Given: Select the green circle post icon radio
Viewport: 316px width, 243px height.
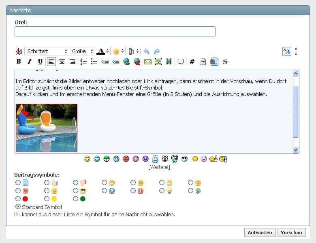Looking at the screenshot, I should (76, 199).
